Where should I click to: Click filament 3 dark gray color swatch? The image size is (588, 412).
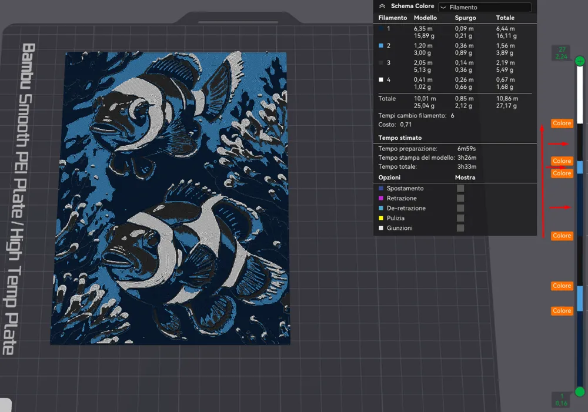pyautogui.click(x=381, y=63)
